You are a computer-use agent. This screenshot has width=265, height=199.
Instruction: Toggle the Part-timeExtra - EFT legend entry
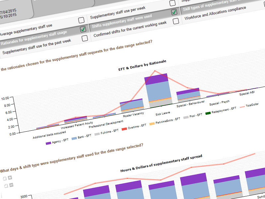165,122
